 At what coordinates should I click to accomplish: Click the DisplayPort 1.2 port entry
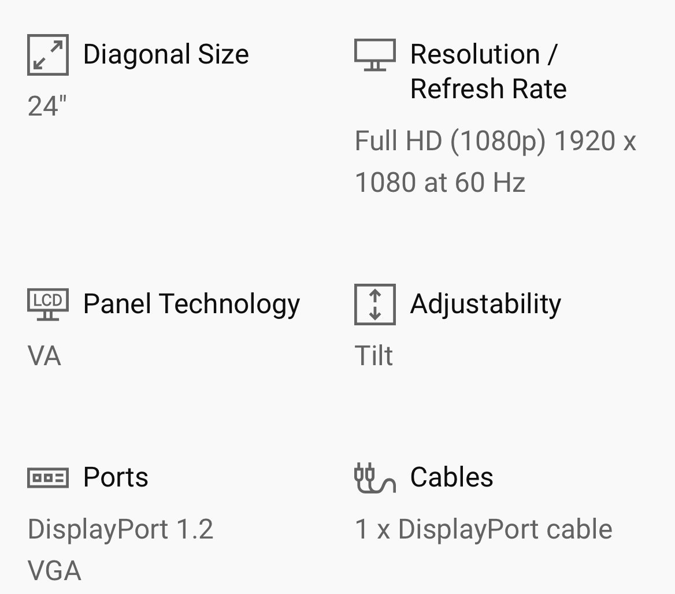(x=121, y=529)
